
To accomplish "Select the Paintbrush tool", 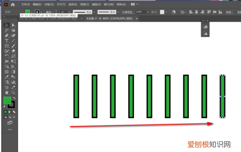I will [x=13, y=46].
